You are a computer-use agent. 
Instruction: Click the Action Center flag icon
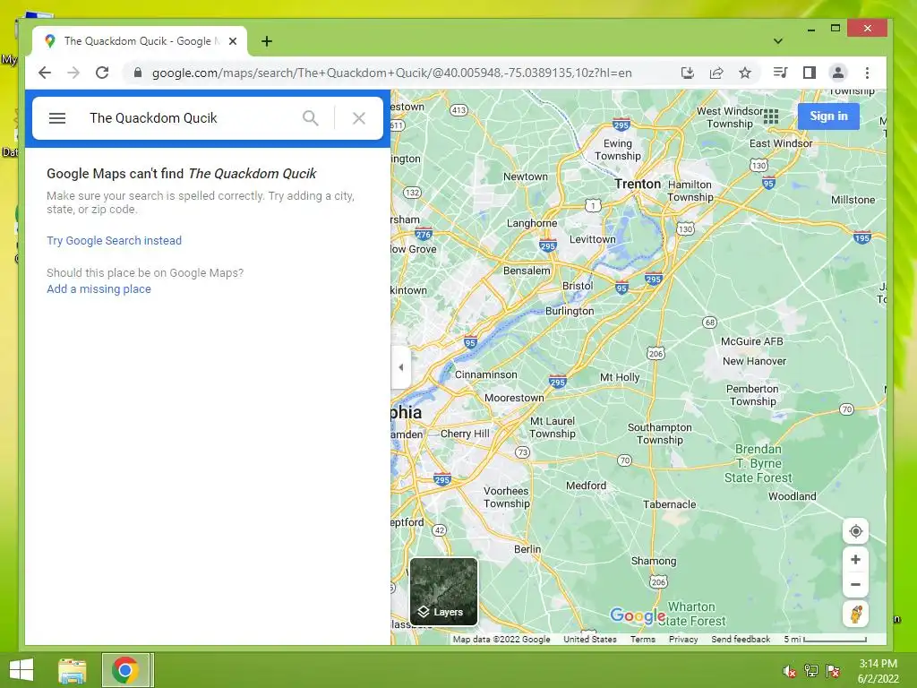coord(833,671)
